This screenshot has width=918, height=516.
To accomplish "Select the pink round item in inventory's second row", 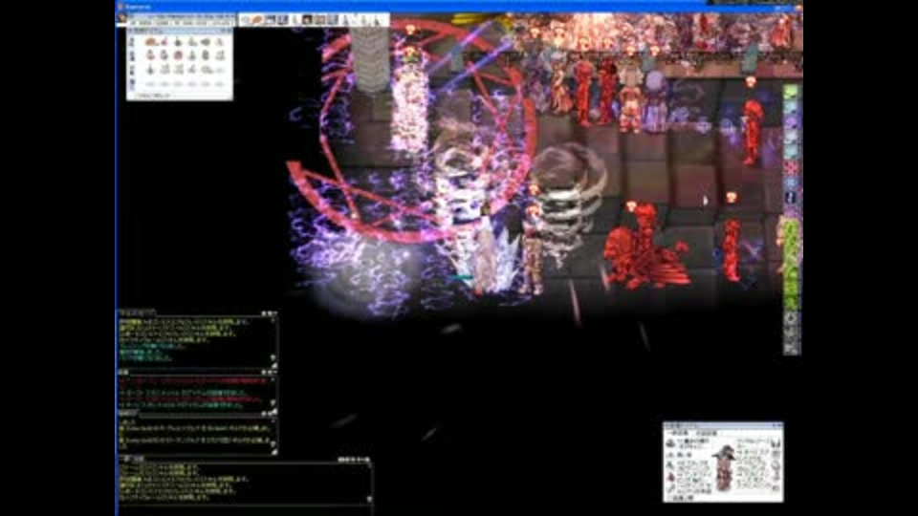I will click(x=178, y=55).
